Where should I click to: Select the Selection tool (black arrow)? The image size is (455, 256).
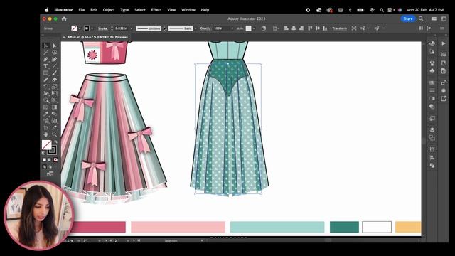click(45, 46)
